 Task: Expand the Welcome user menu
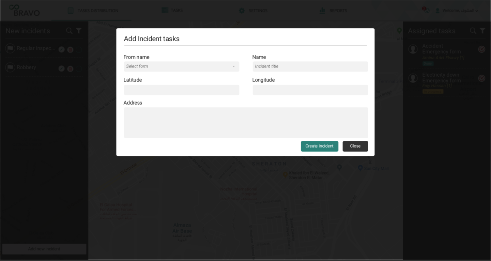click(x=460, y=11)
